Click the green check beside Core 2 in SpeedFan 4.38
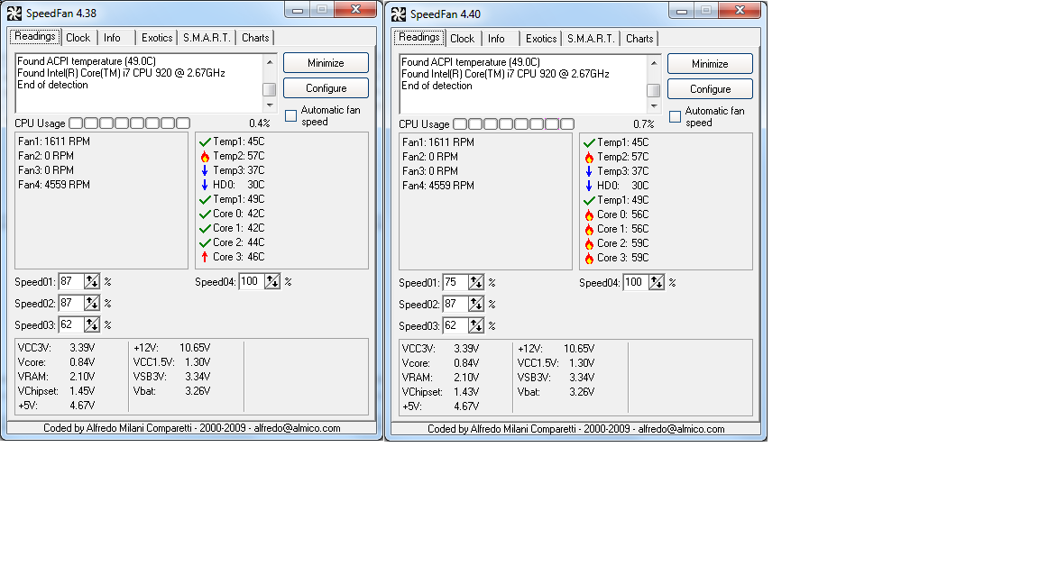This screenshot has height=584, width=1039. point(205,243)
